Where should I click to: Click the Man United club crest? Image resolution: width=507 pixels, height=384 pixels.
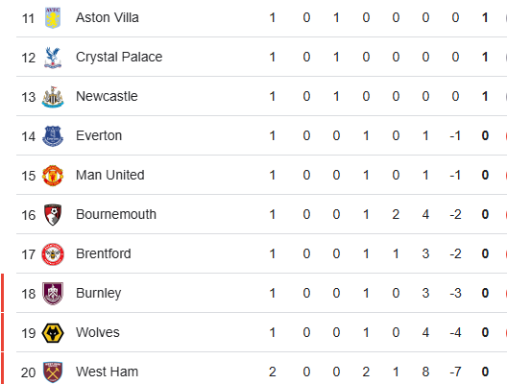click(x=53, y=176)
